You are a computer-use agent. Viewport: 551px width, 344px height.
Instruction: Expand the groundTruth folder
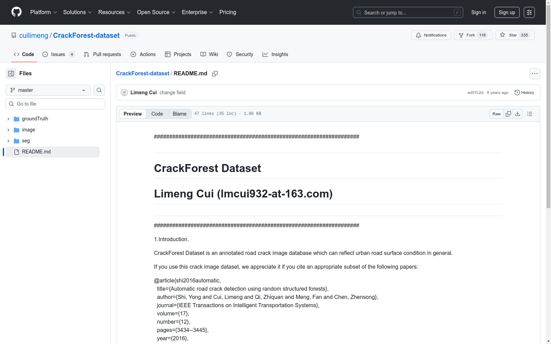coord(8,119)
